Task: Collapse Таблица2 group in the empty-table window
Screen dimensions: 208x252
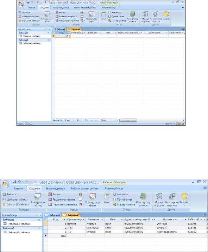Action: coord(48,40)
